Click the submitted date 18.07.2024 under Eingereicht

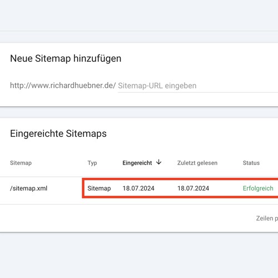pyautogui.click(x=138, y=188)
